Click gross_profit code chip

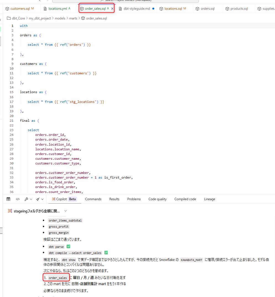[x=59, y=227]
